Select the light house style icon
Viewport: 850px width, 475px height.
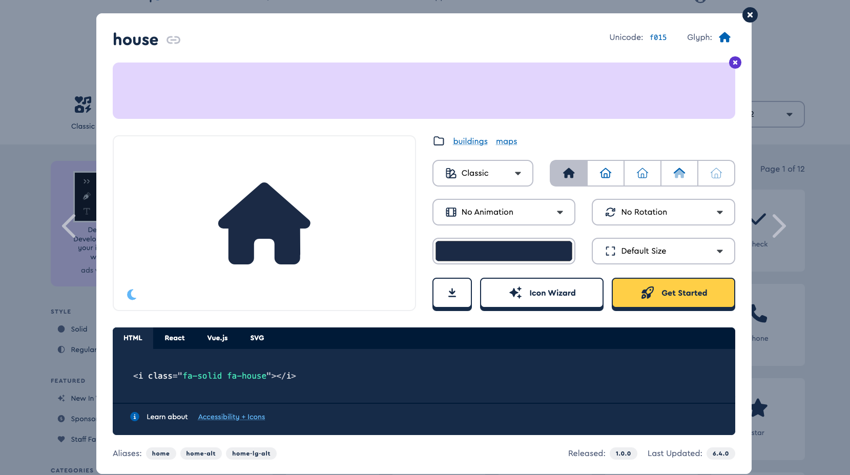pos(642,173)
